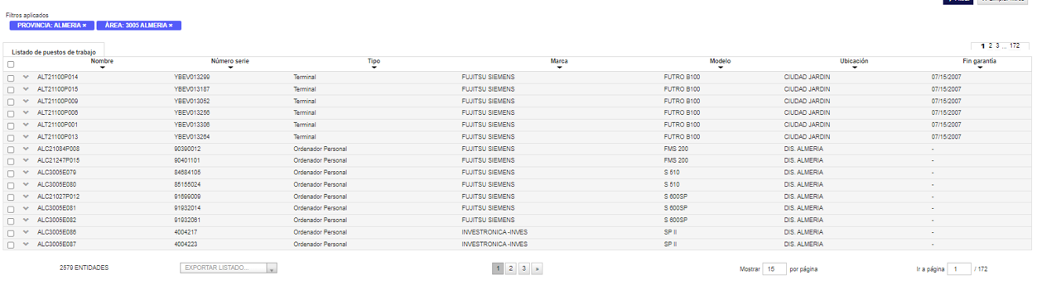Check the select-all header checkbox
Image resolution: width=1061 pixels, height=299 pixels.
(x=11, y=64)
